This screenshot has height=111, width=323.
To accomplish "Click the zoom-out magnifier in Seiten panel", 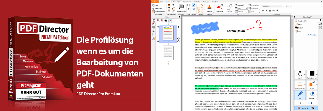I will click(162, 21).
